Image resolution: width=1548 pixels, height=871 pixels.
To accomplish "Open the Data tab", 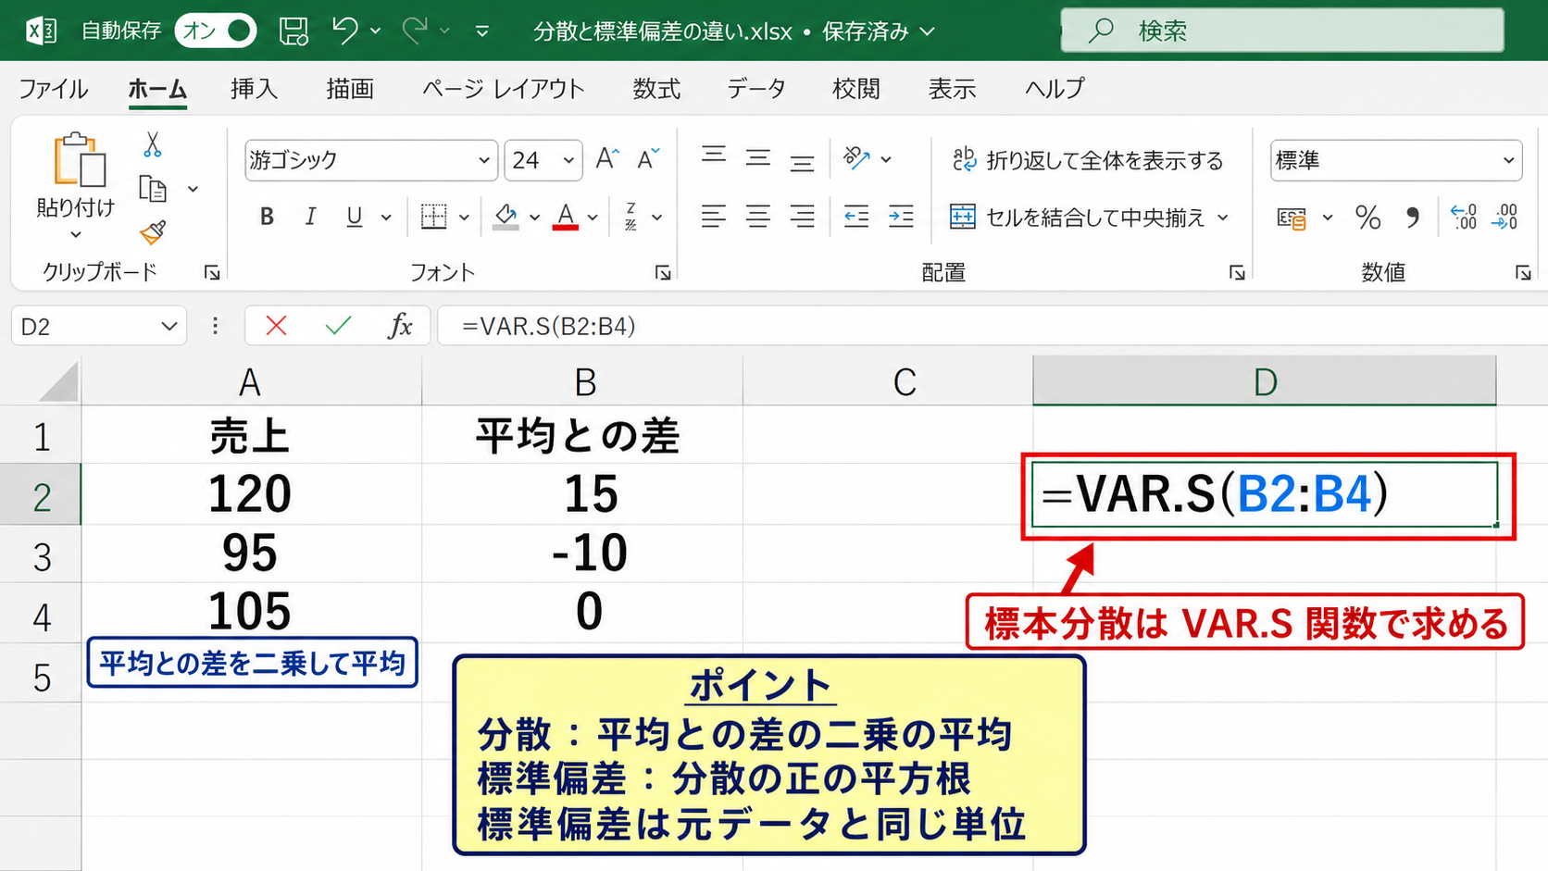I will [x=755, y=89].
